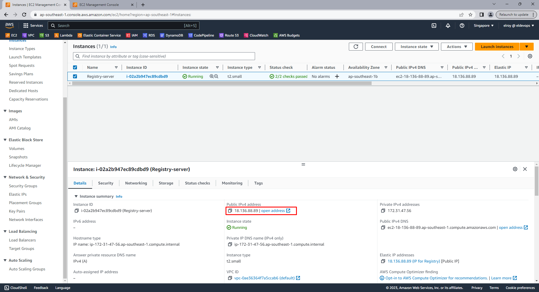The height and width of the screenshot is (292, 539).
Task: Open the IAM favorite shortcut
Action: tap(132, 35)
